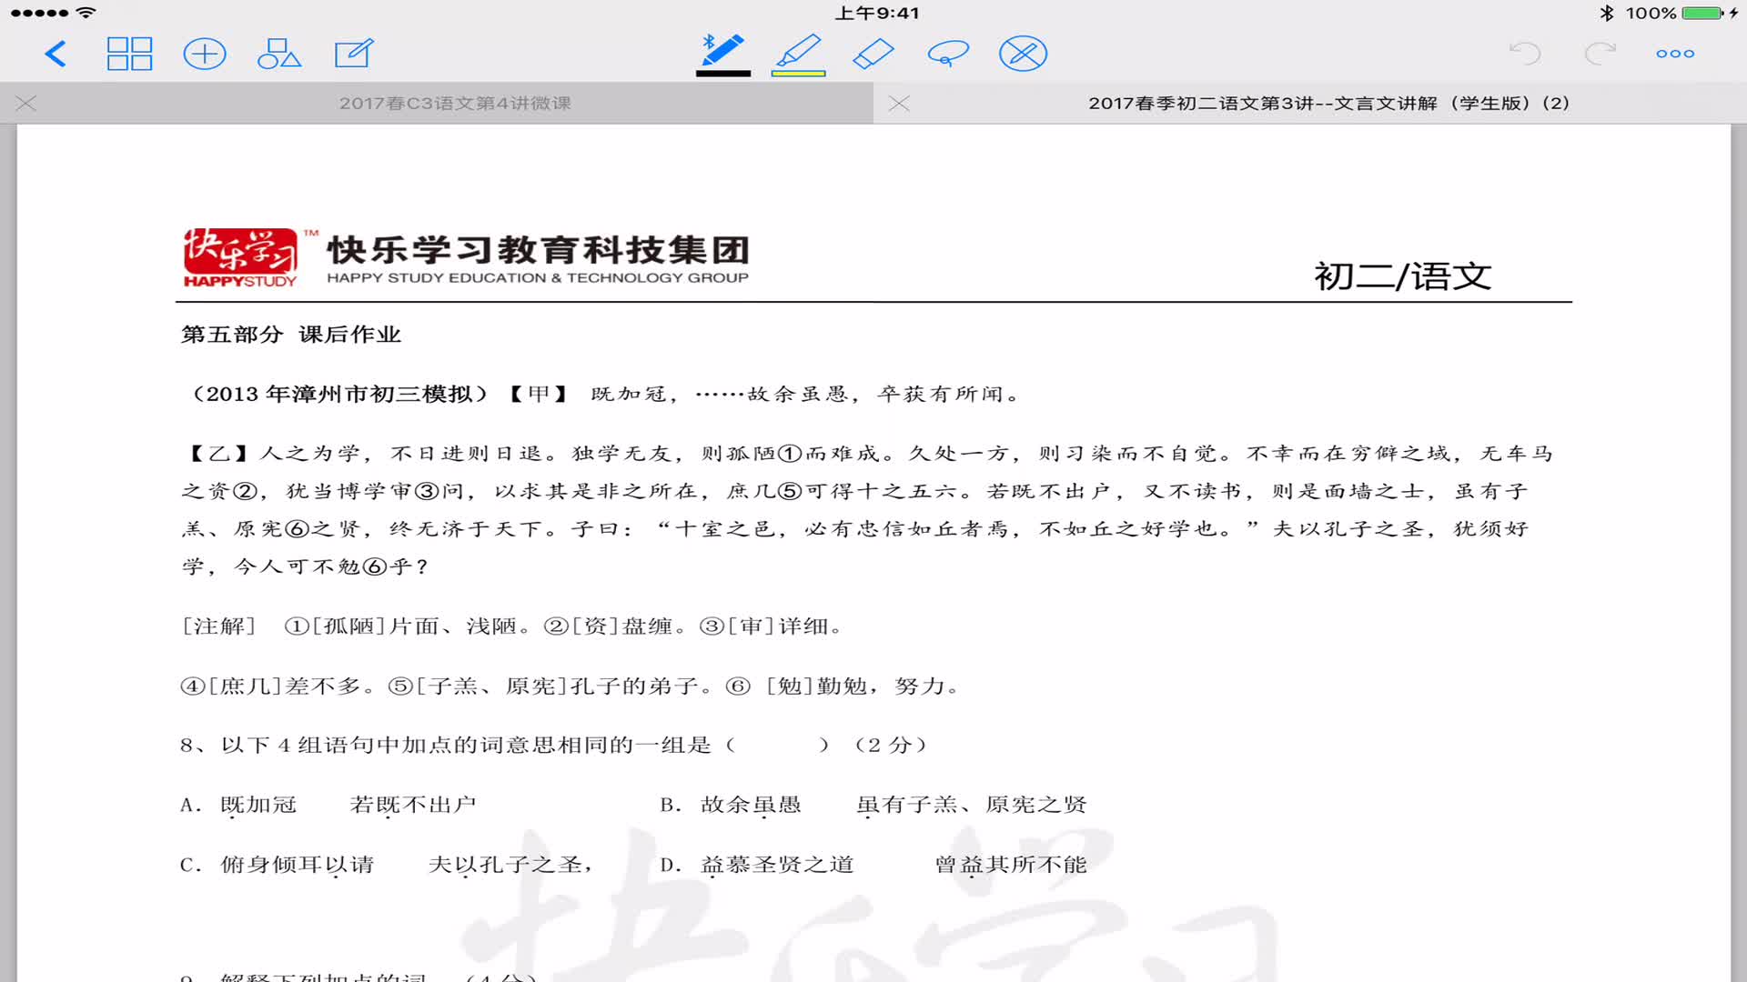This screenshot has height=982, width=1747.
Task: Open the page thumbnails grid view
Action: [x=129, y=54]
